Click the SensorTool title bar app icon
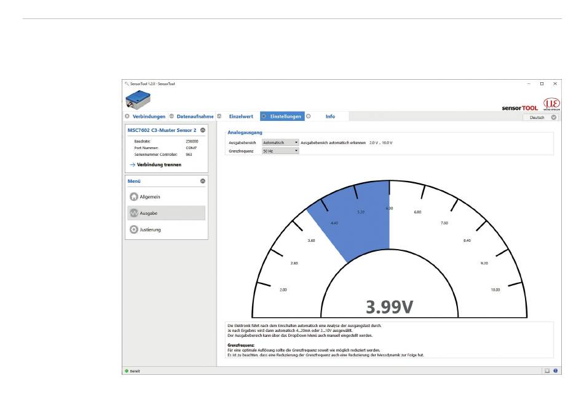The height and width of the screenshot is (408, 584). coord(127,83)
